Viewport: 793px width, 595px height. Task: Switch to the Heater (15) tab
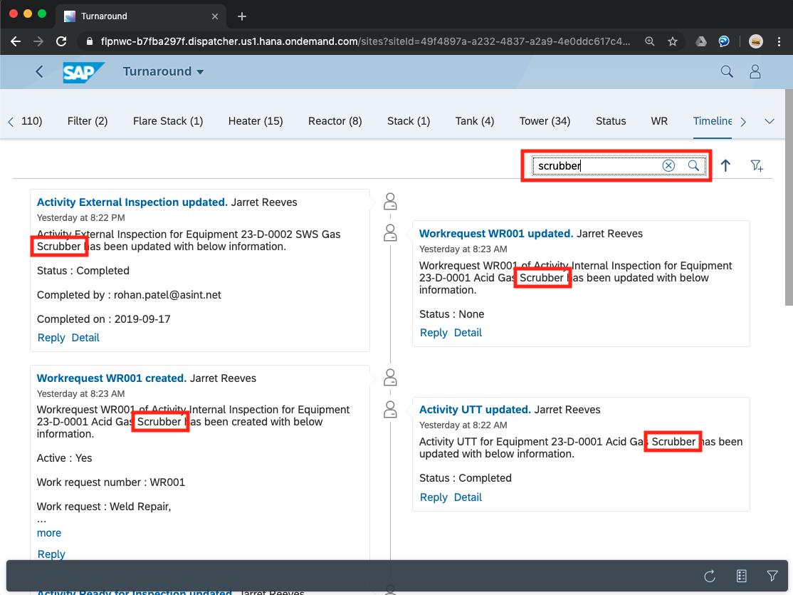pos(256,121)
